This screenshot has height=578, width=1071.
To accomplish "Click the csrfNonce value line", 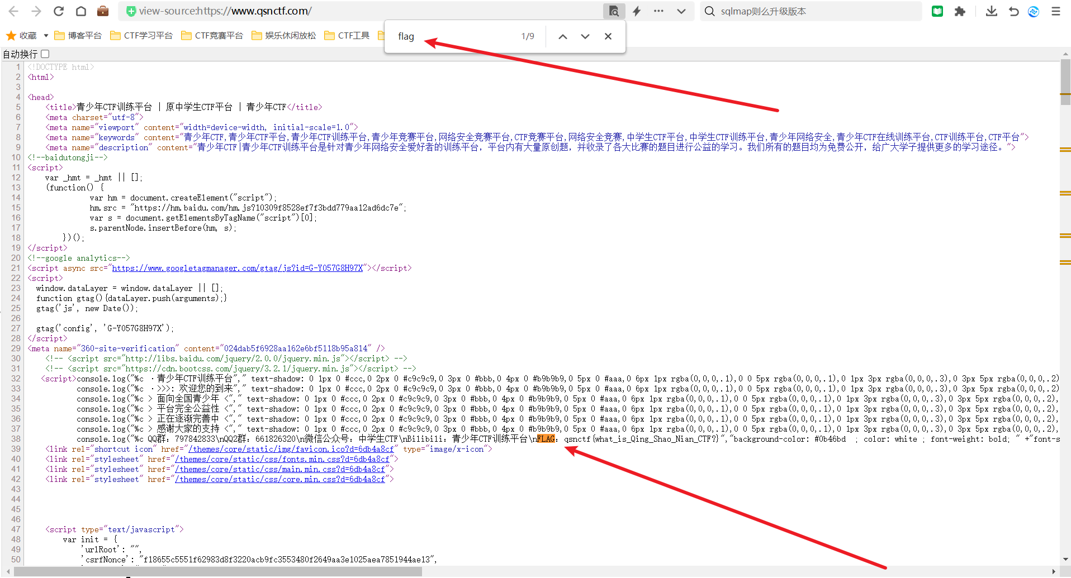I will click(x=259, y=560).
